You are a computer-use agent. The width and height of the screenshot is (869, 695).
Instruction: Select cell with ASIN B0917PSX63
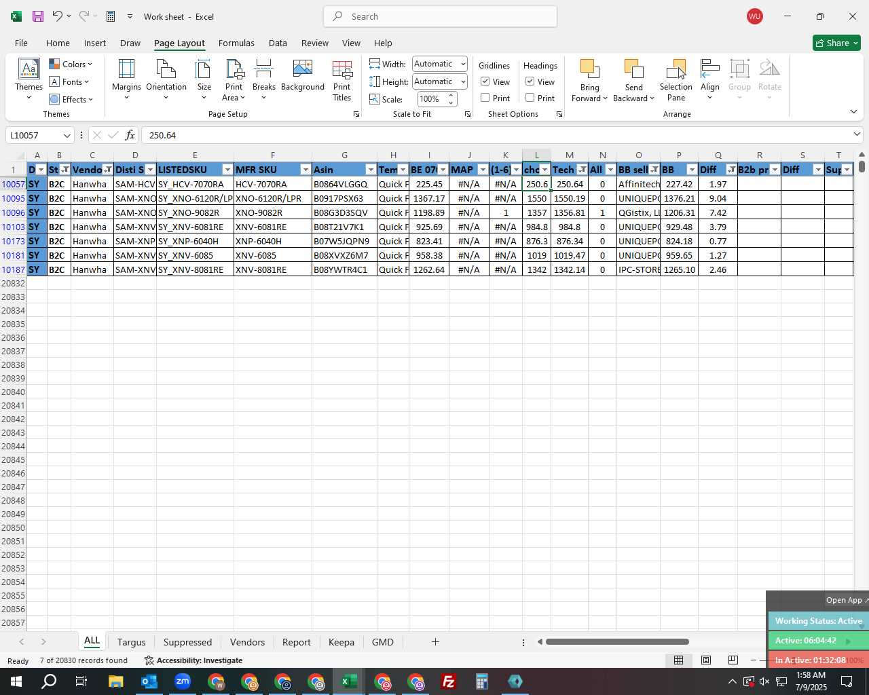click(x=344, y=198)
